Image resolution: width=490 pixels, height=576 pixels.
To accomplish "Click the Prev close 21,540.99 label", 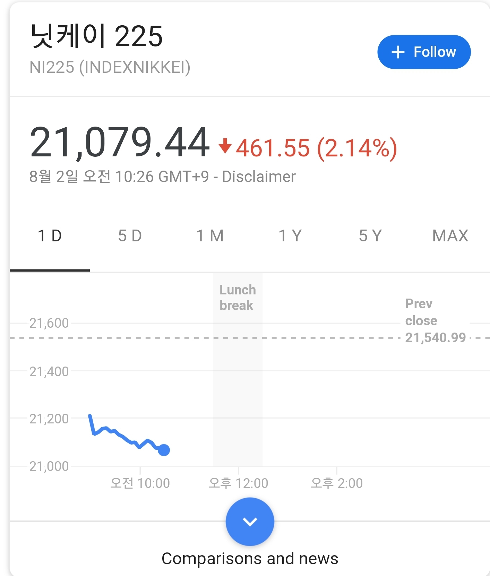I will tap(435, 321).
